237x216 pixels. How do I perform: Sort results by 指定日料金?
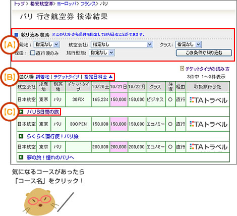[95, 77]
